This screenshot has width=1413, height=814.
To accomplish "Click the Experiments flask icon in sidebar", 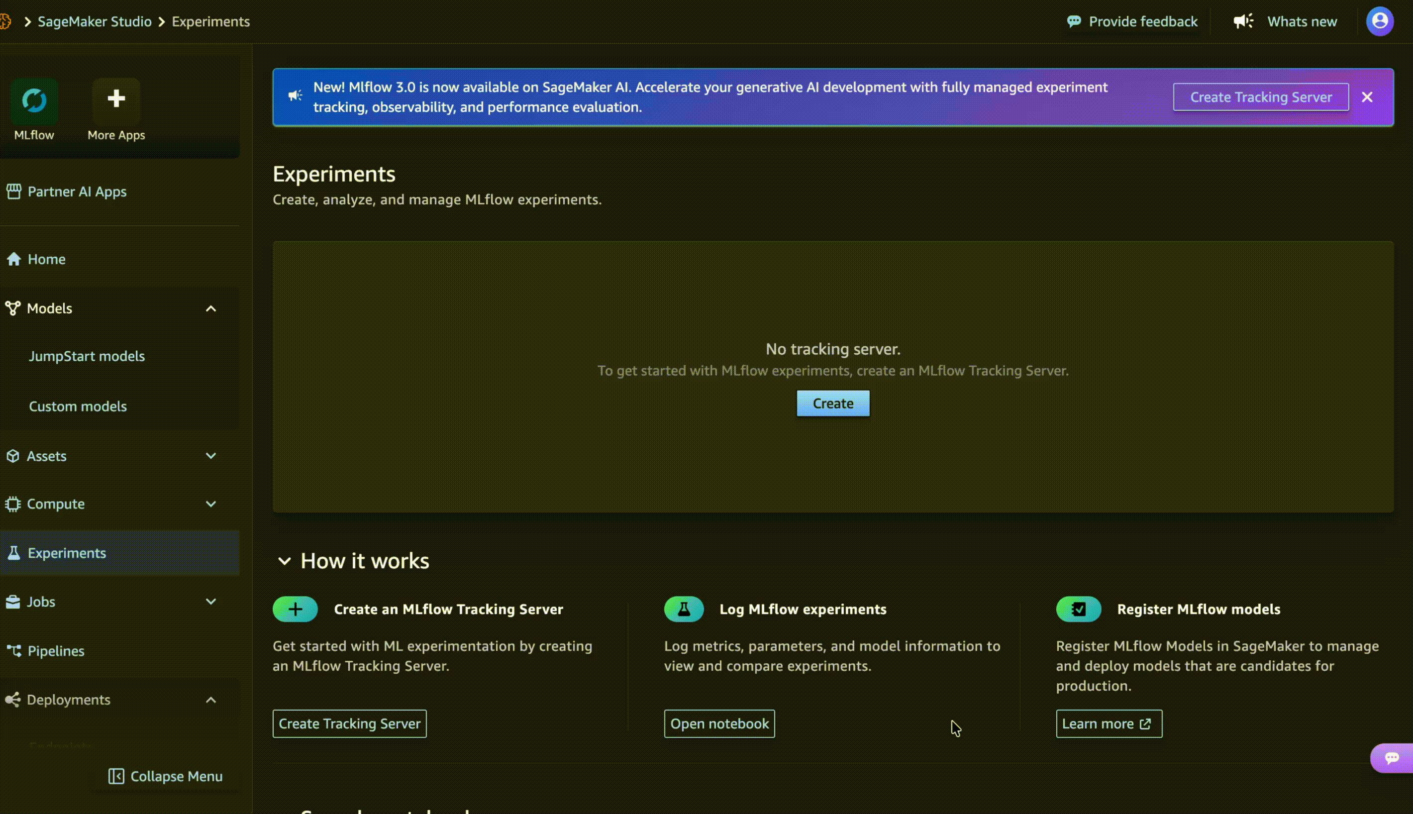I will click(14, 553).
